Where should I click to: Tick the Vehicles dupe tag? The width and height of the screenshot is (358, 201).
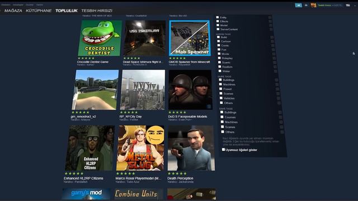(222, 98)
